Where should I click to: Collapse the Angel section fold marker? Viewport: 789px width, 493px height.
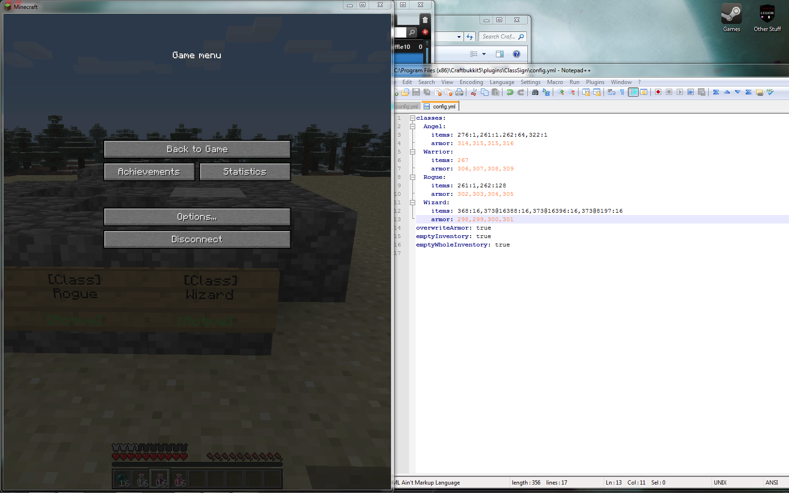coord(412,126)
